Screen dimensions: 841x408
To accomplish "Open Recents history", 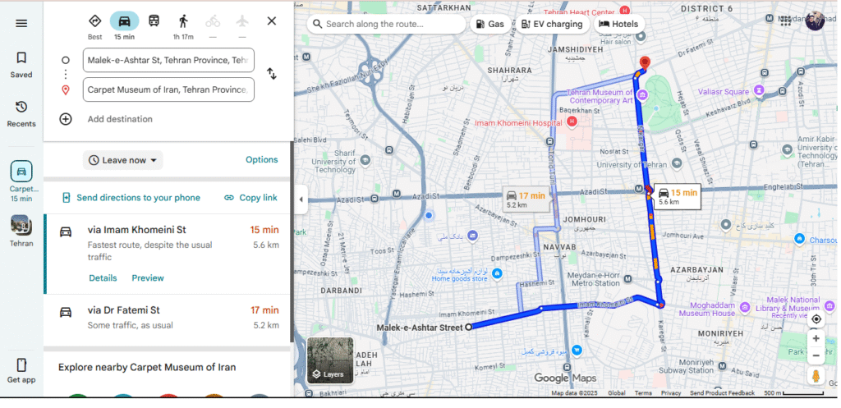I will click(x=21, y=113).
